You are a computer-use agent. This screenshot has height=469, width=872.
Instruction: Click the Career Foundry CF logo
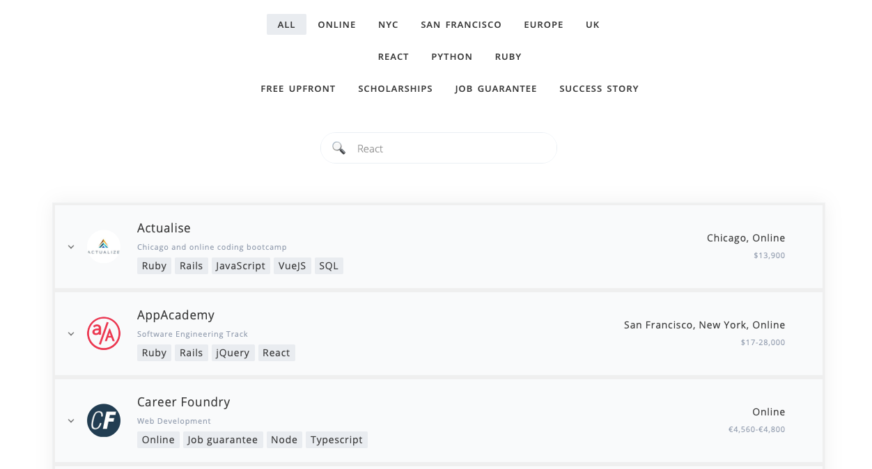point(104,420)
